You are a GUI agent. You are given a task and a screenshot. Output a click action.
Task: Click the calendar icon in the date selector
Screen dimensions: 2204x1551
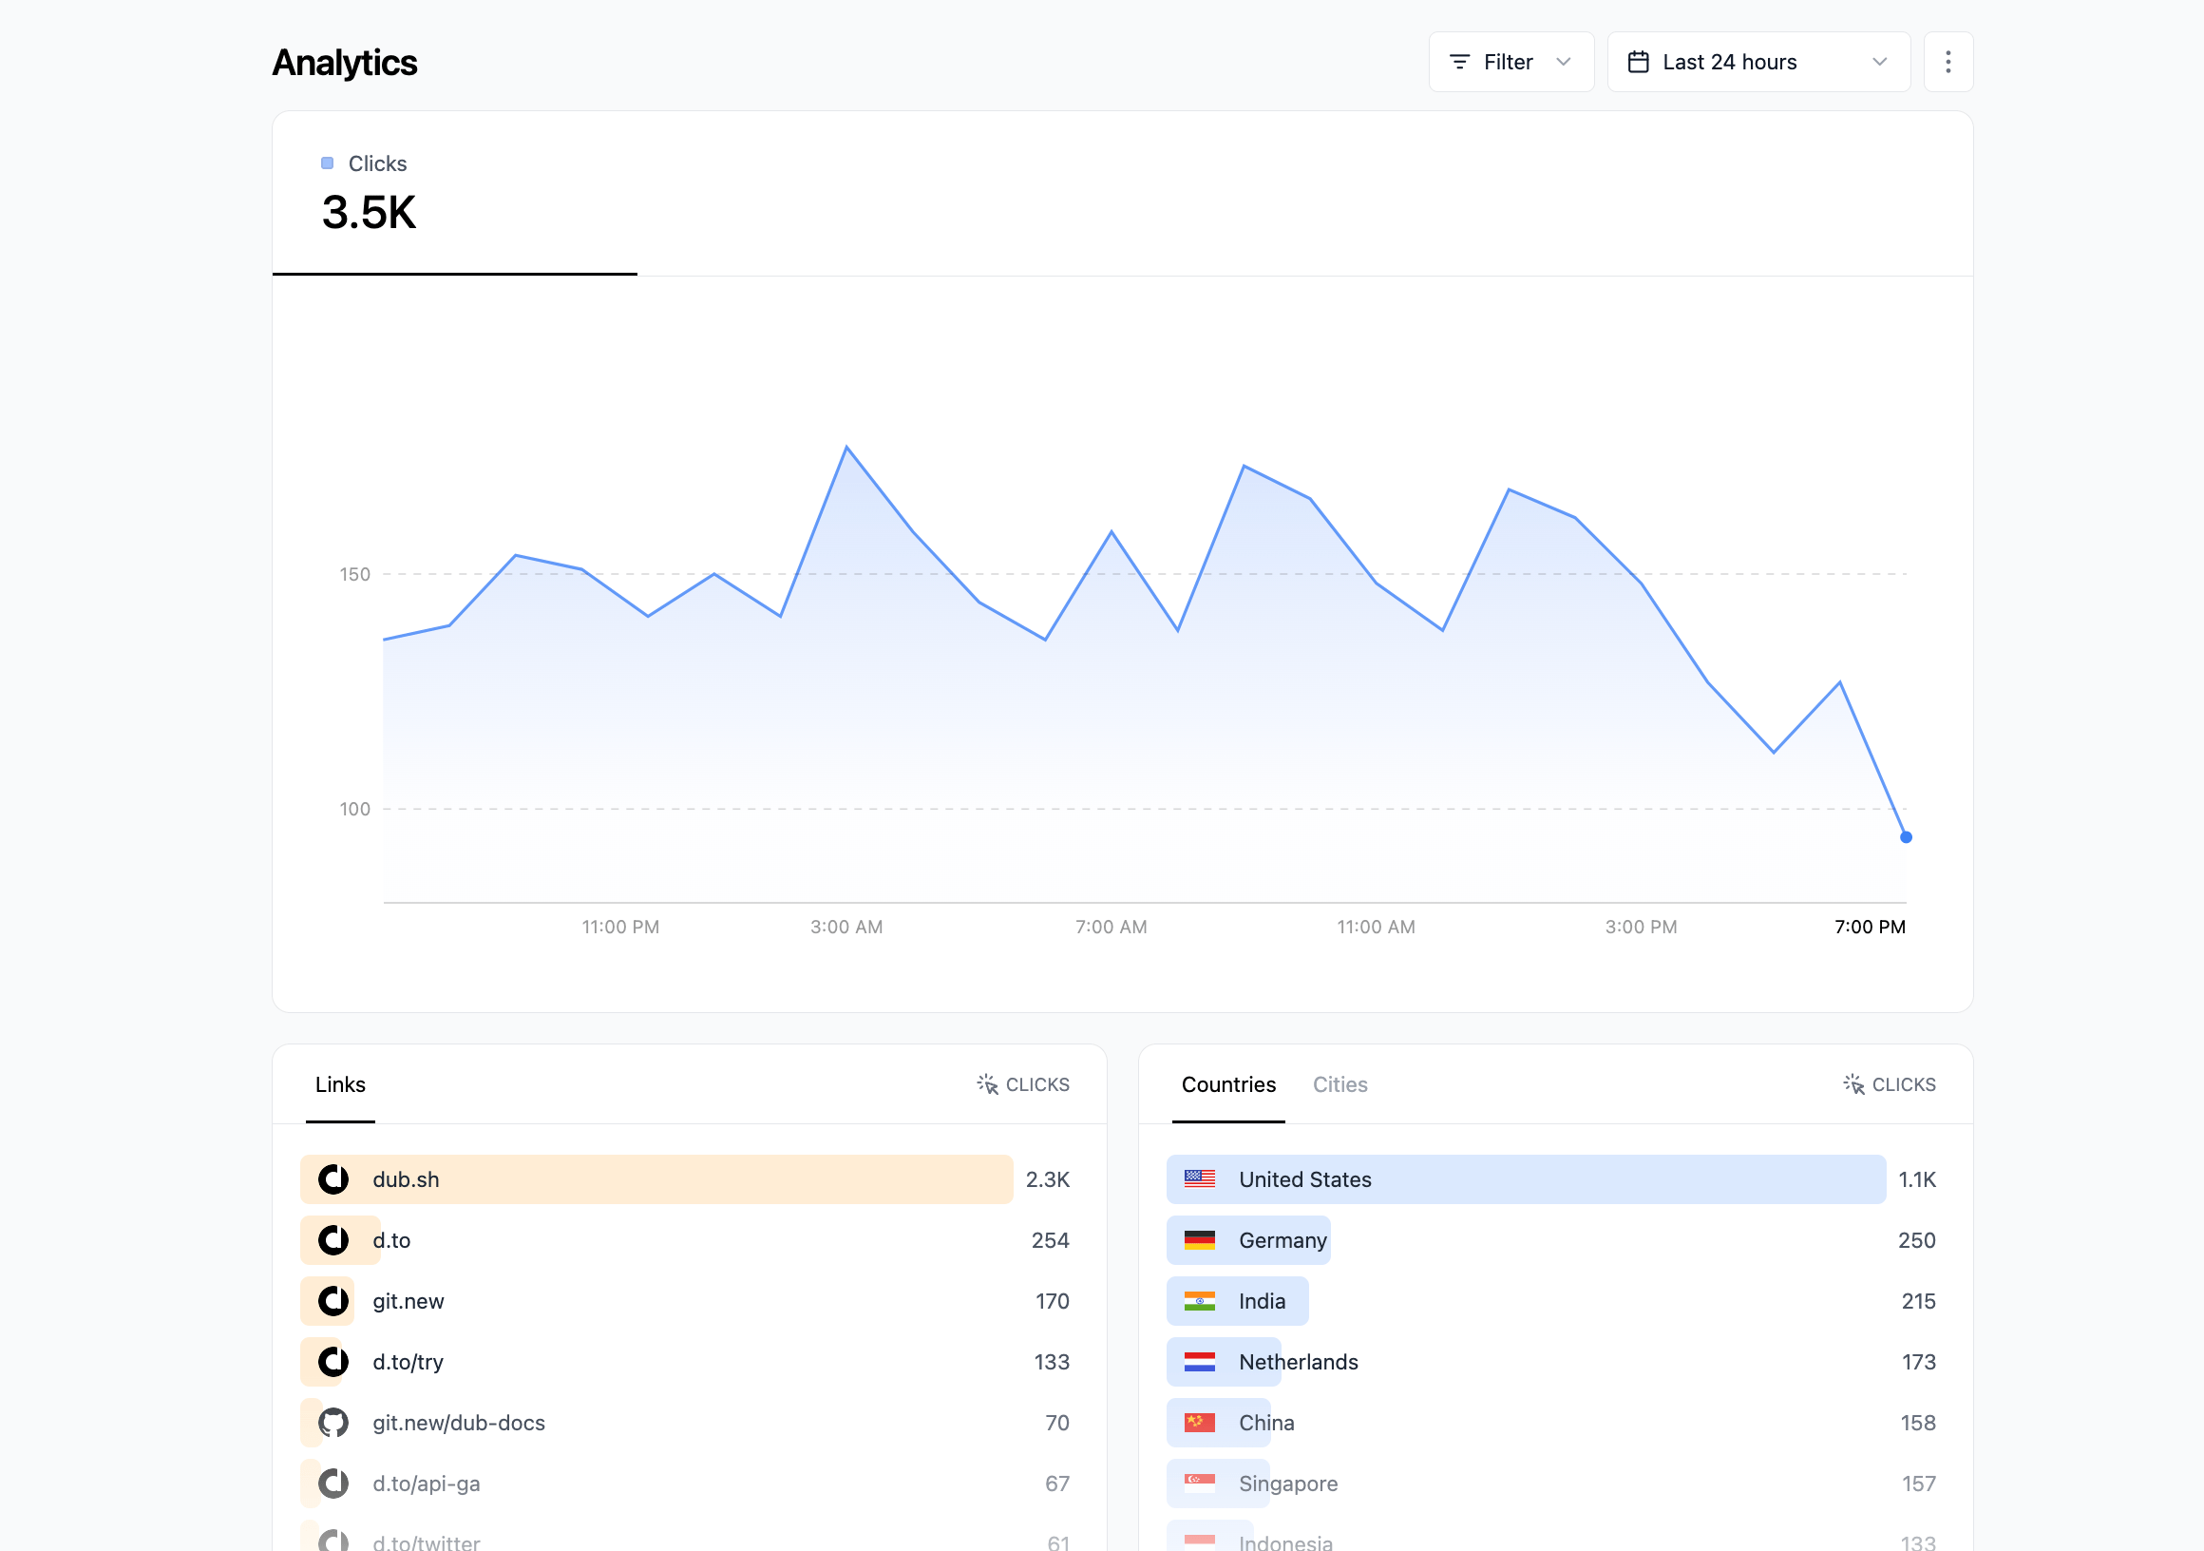coord(1639,61)
